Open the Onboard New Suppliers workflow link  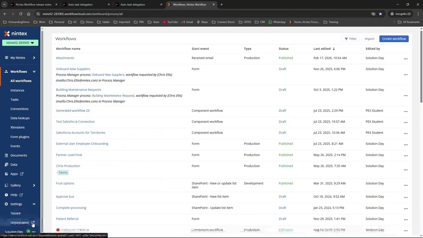[x=73, y=69]
